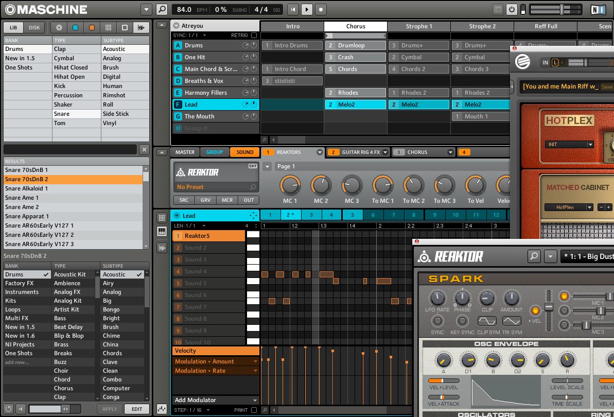Click the CLIP SYM waveform button
This screenshot has height=417, width=614.
pyautogui.click(x=487, y=321)
